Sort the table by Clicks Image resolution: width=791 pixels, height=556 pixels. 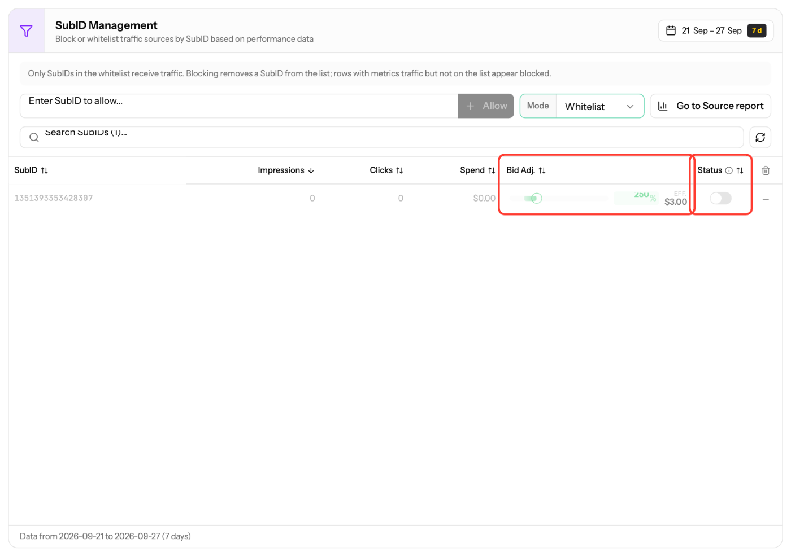coord(386,170)
